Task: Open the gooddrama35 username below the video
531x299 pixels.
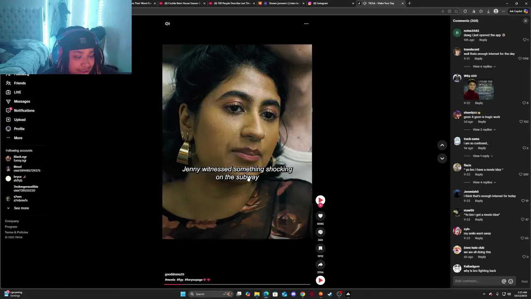Action: point(175,274)
